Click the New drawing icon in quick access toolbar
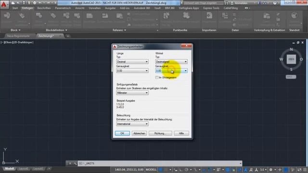This screenshot has height=173, width=308. pos(13,3)
